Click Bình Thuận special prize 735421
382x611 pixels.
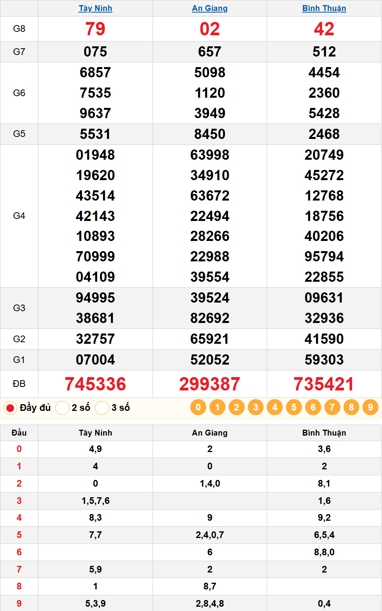pos(324,384)
